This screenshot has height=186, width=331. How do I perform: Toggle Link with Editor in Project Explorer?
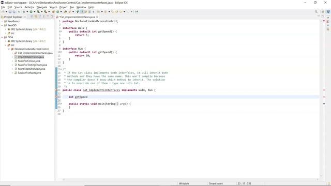36,17
